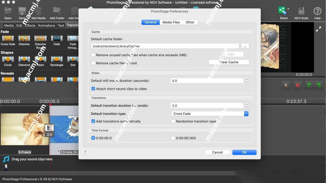Switch to the Media Files preferences tab
Viewport: 326px width, 183px height.
tap(171, 22)
